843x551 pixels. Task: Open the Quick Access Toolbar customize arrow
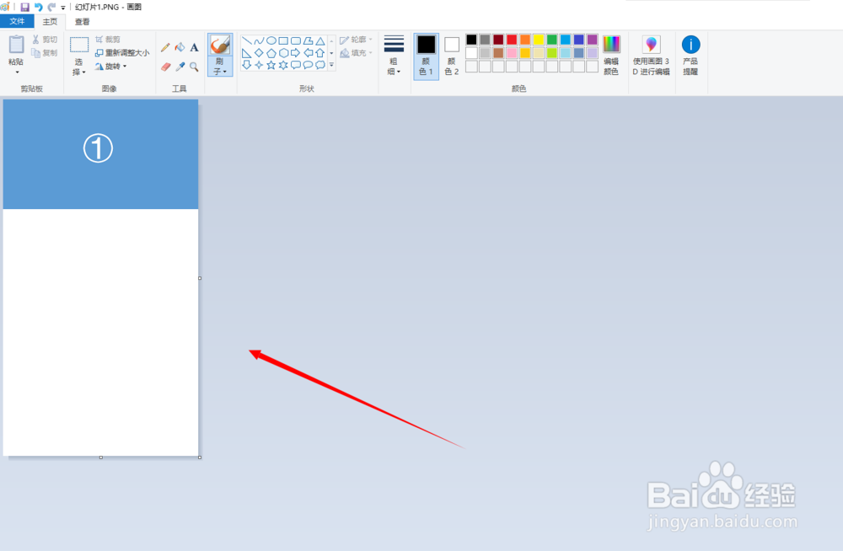pos(63,8)
